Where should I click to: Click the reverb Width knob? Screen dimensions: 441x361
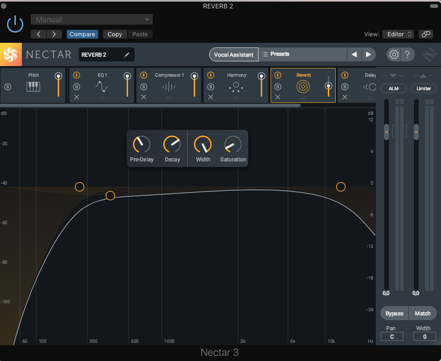[x=203, y=145]
